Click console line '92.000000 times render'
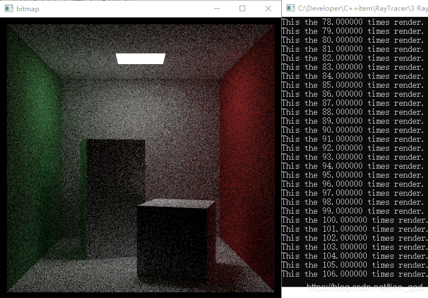The width and height of the screenshot is (428, 298). click(353, 148)
